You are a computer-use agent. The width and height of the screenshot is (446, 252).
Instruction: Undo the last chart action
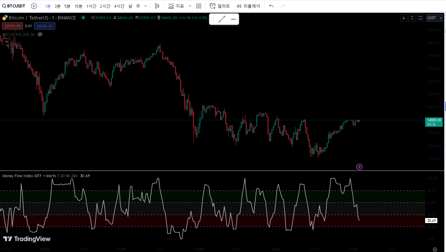pos(271,6)
